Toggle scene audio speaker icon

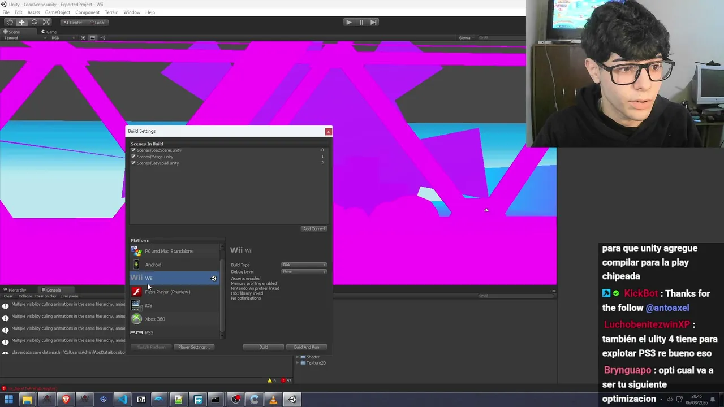point(103,38)
